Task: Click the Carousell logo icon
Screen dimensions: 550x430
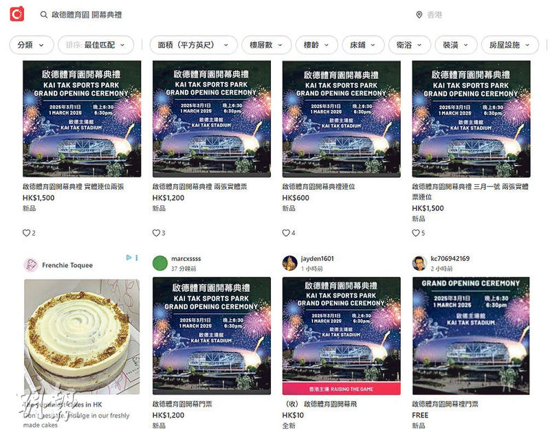Action: tap(16, 14)
